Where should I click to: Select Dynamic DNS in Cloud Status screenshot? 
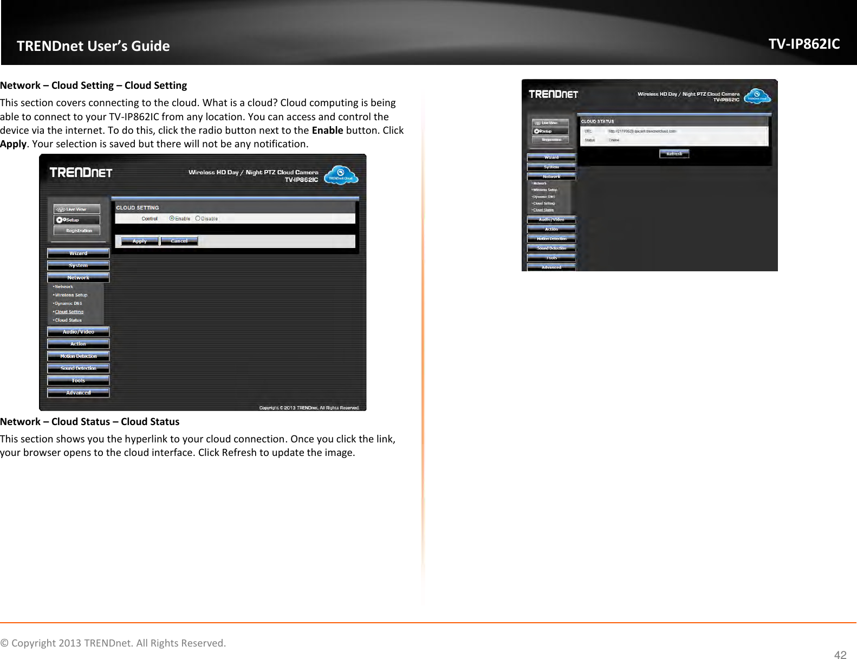point(543,197)
